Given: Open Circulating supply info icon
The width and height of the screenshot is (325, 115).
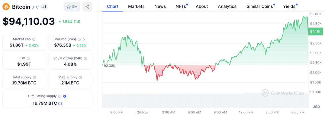Looking at the screenshot, I should pos(60,96).
